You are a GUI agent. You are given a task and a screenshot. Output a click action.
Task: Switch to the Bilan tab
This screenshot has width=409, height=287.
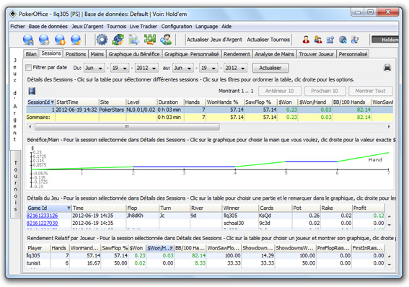[x=31, y=54]
